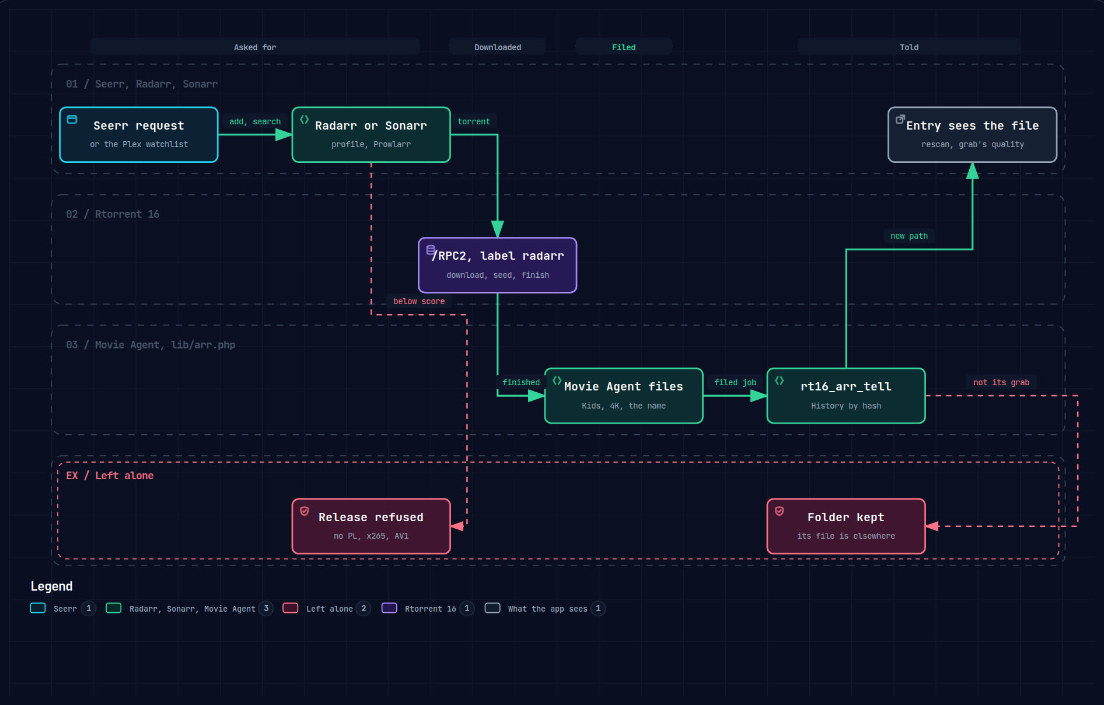Click the 'below score' edge label
Viewport: 1104px width, 705px height.
pos(419,301)
